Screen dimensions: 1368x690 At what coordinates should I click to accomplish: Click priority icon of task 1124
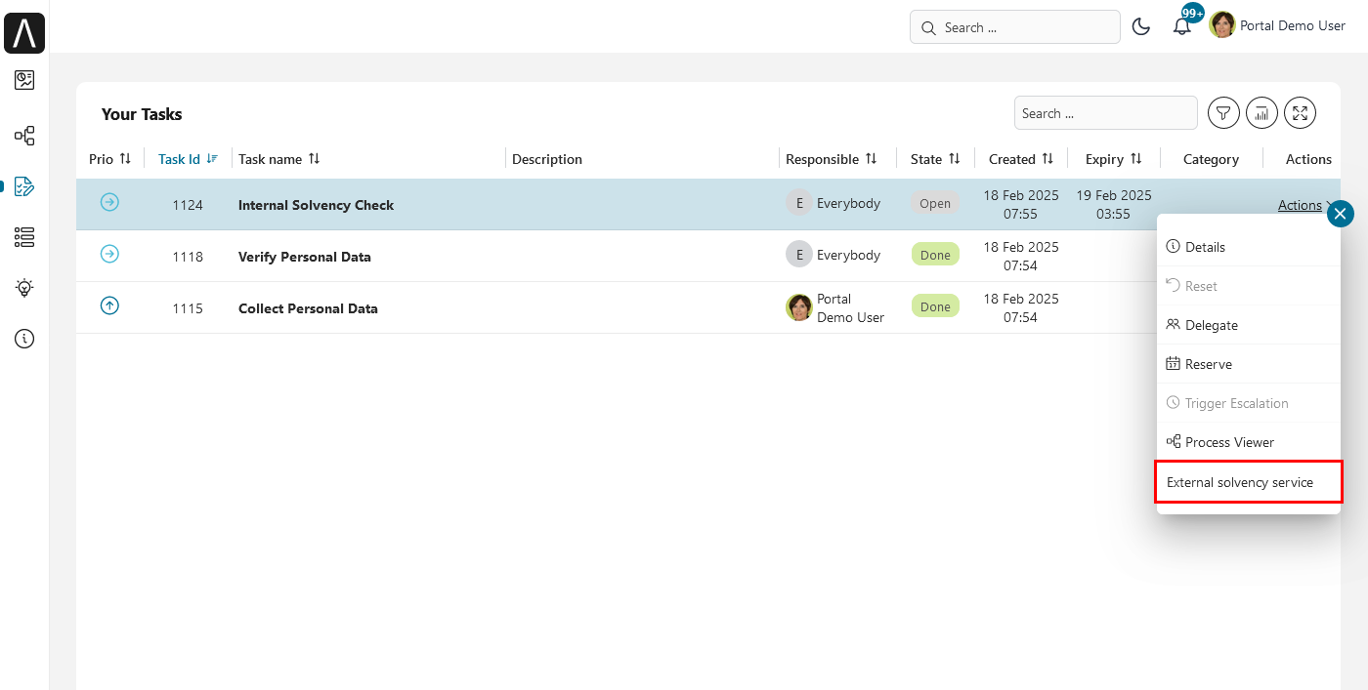click(x=109, y=202)
